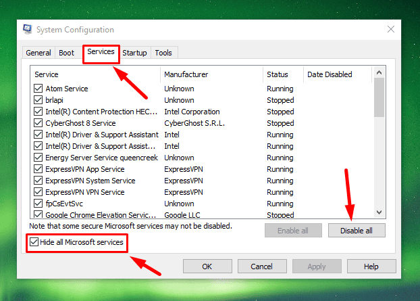
Task: Click the services list scrollbar thumb
Action: [x=379, y=97]
